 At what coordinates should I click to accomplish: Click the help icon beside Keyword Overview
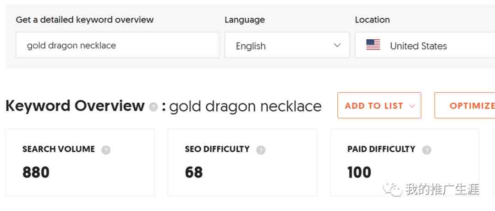[x=154, y=107]
